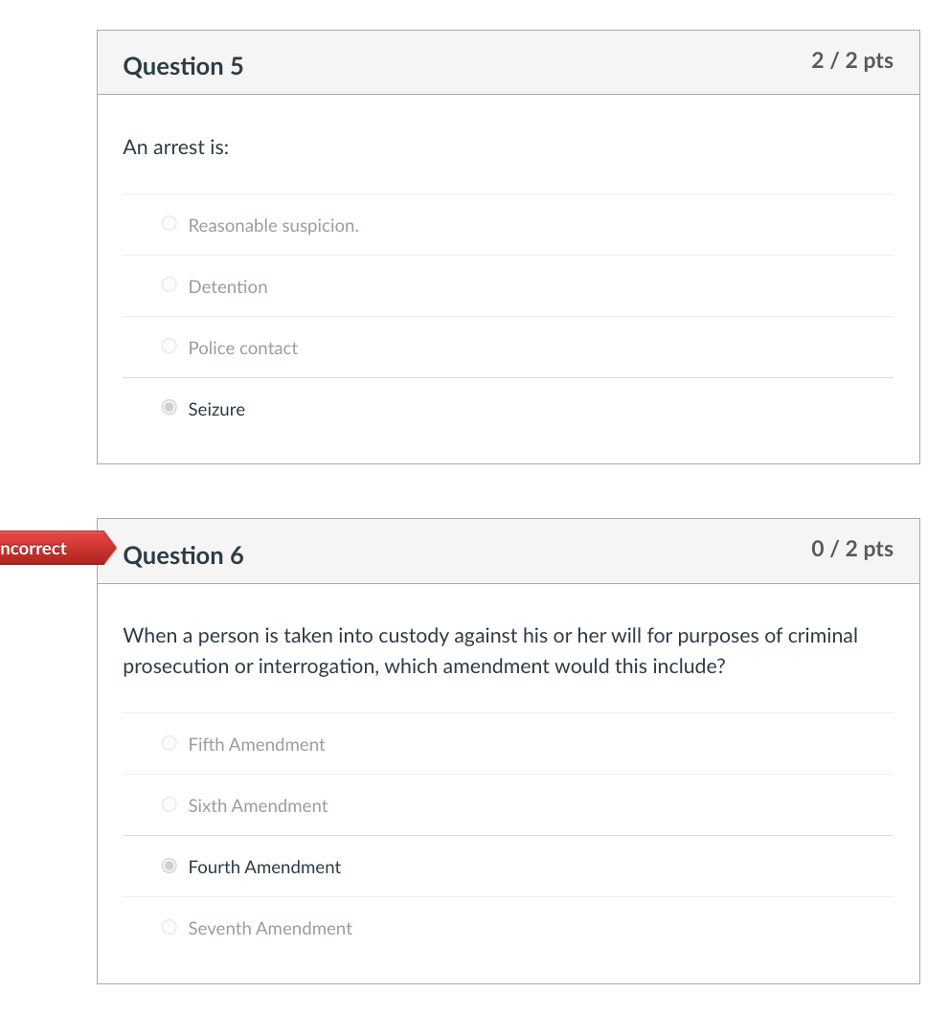The image size is (950, 1015).
Task: Select the Fifth Amendment radio button
Action: pos(169,742)
